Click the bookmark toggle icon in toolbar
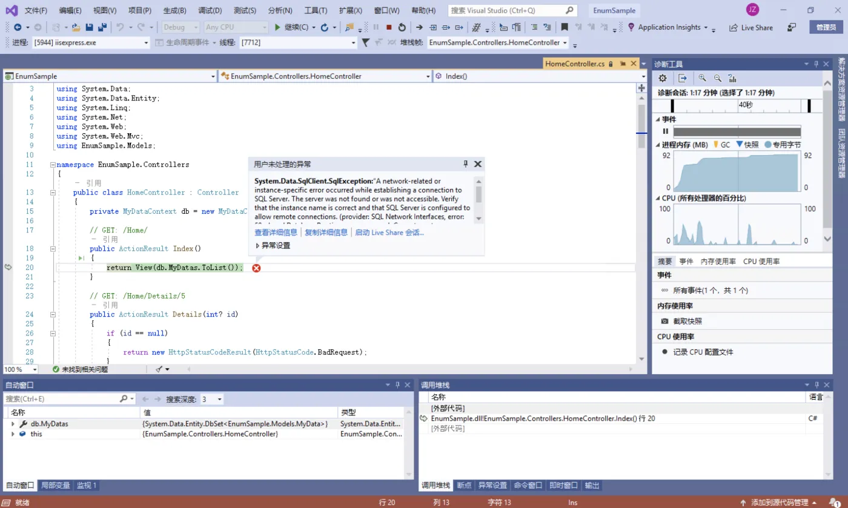 565,27
